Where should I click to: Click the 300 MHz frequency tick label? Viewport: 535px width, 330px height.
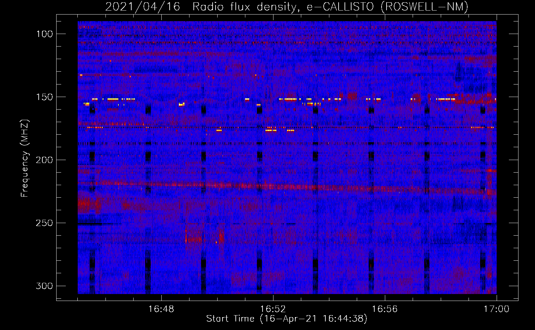(x=44, y=286)
